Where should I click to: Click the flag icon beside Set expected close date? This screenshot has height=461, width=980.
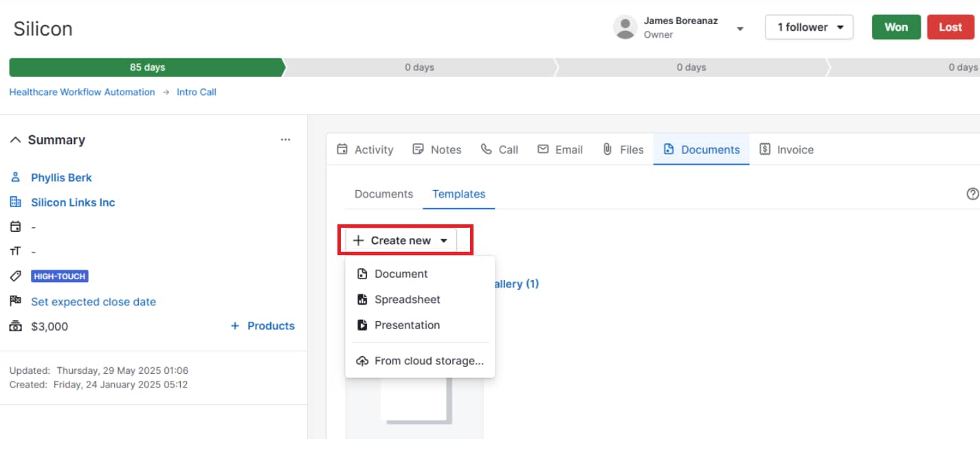(15, 300)
